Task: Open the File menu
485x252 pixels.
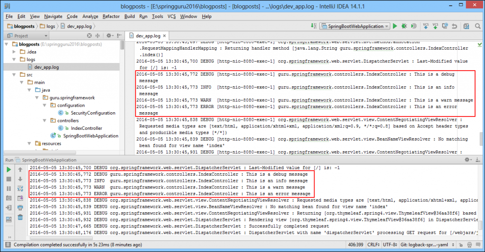Action: [x=9, y=17]
